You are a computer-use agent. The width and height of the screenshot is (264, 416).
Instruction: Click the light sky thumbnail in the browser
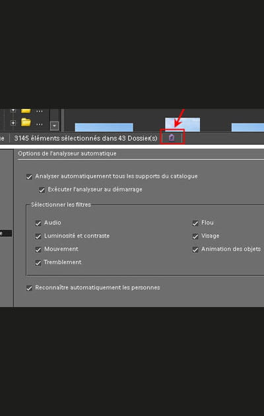[x=183, y=124]
